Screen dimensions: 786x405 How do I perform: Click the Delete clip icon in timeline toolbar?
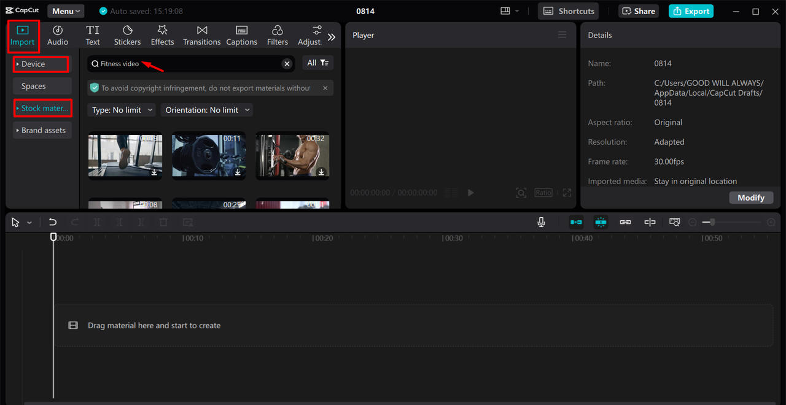pos(163,222)
